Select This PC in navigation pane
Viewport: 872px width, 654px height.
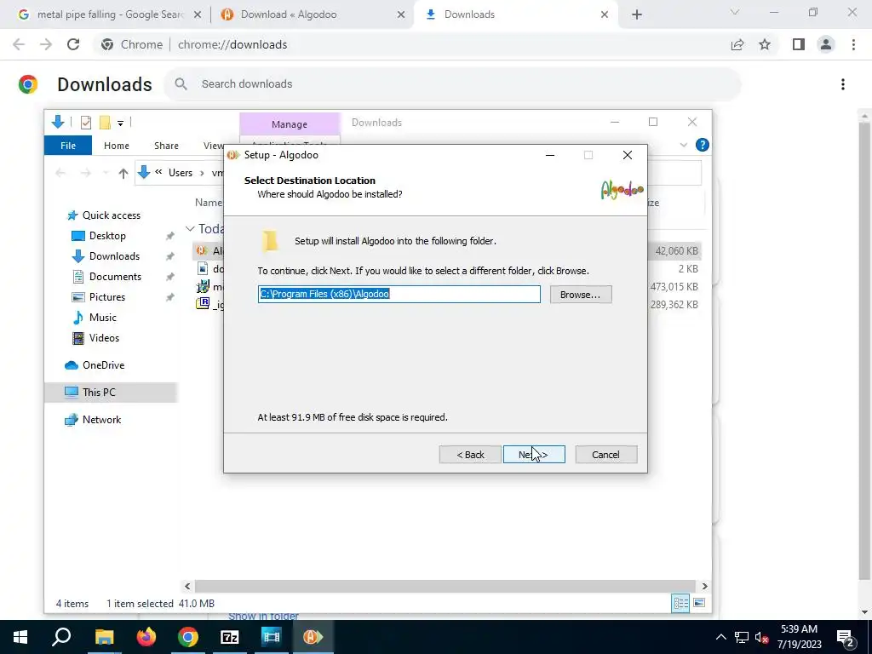pos(99,393)
